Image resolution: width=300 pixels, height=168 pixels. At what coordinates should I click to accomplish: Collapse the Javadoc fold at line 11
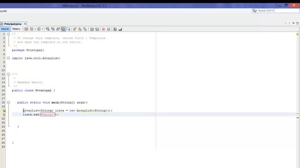tap(8, 74)
